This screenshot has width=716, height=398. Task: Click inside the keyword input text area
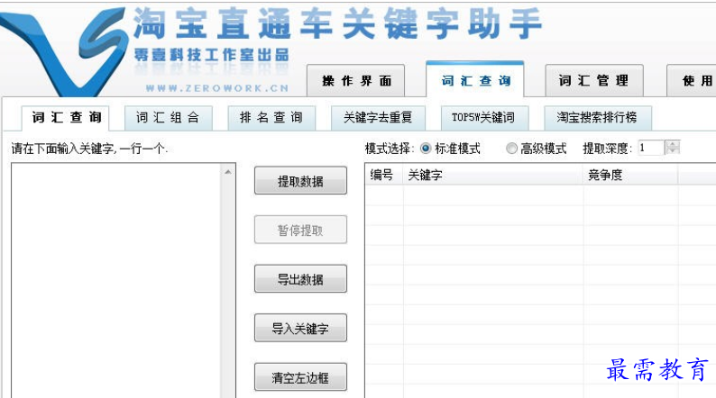116,280
